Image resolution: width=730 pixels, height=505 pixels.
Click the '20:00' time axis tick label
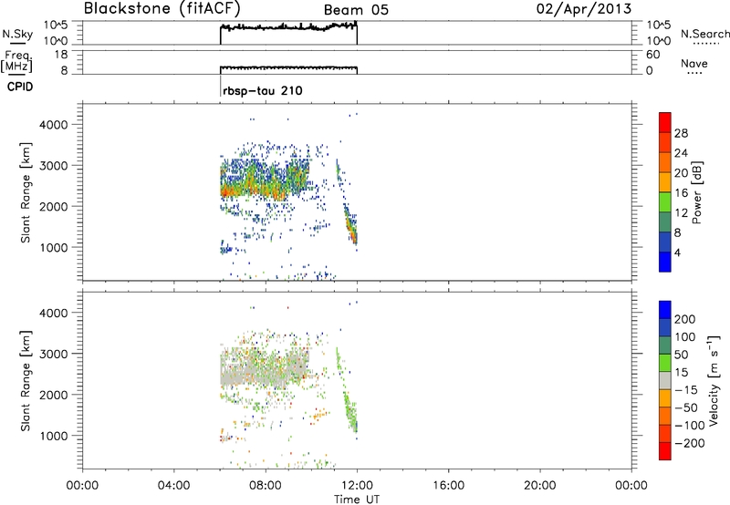pyautogui.click(x=539, y=486)
